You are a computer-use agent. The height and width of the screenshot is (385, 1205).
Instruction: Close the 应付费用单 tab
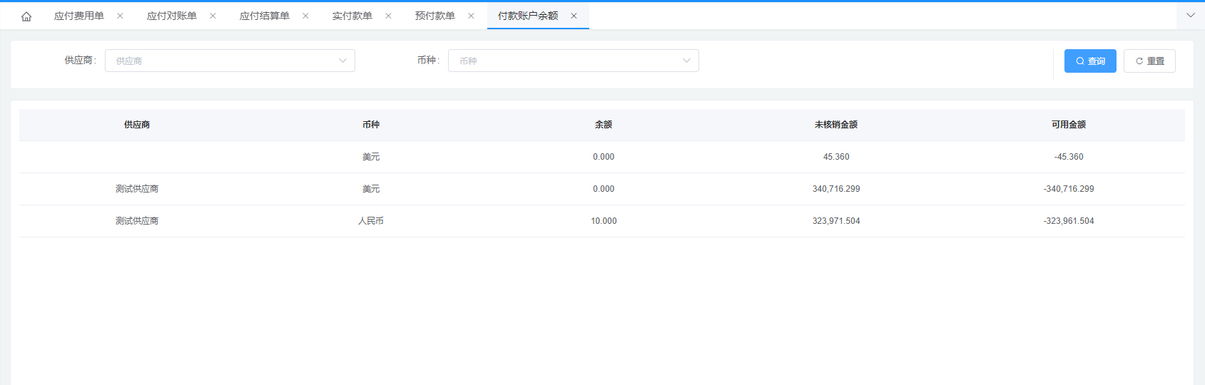click(120, 16)
